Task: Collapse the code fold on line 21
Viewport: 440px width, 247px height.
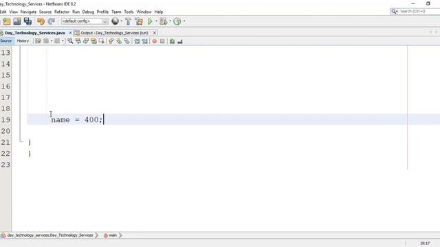Action: [x=21, y=141]
